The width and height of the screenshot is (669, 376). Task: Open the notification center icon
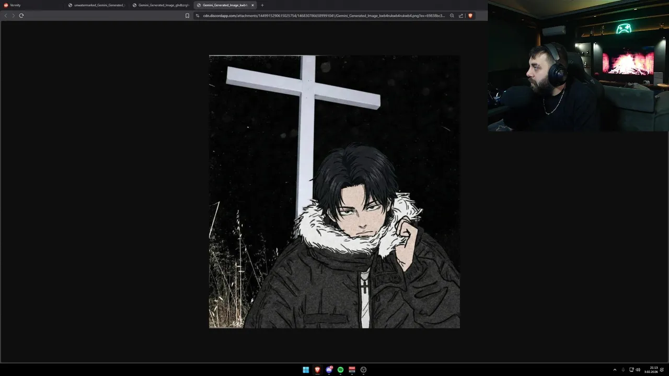(x=662, y=370)
